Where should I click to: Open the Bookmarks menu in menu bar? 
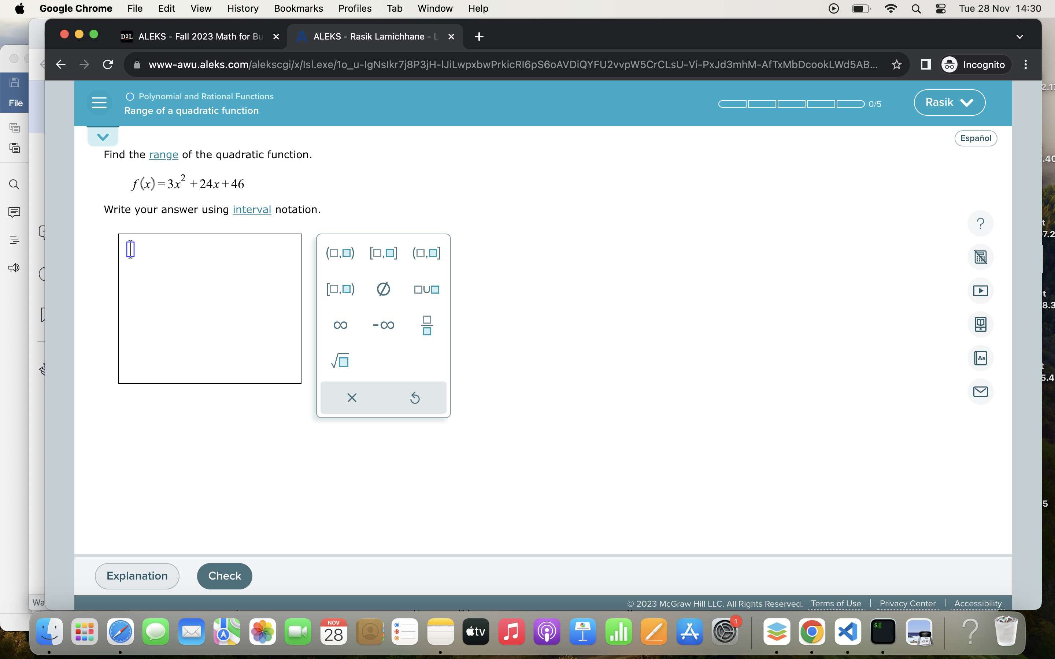point(298,8)
